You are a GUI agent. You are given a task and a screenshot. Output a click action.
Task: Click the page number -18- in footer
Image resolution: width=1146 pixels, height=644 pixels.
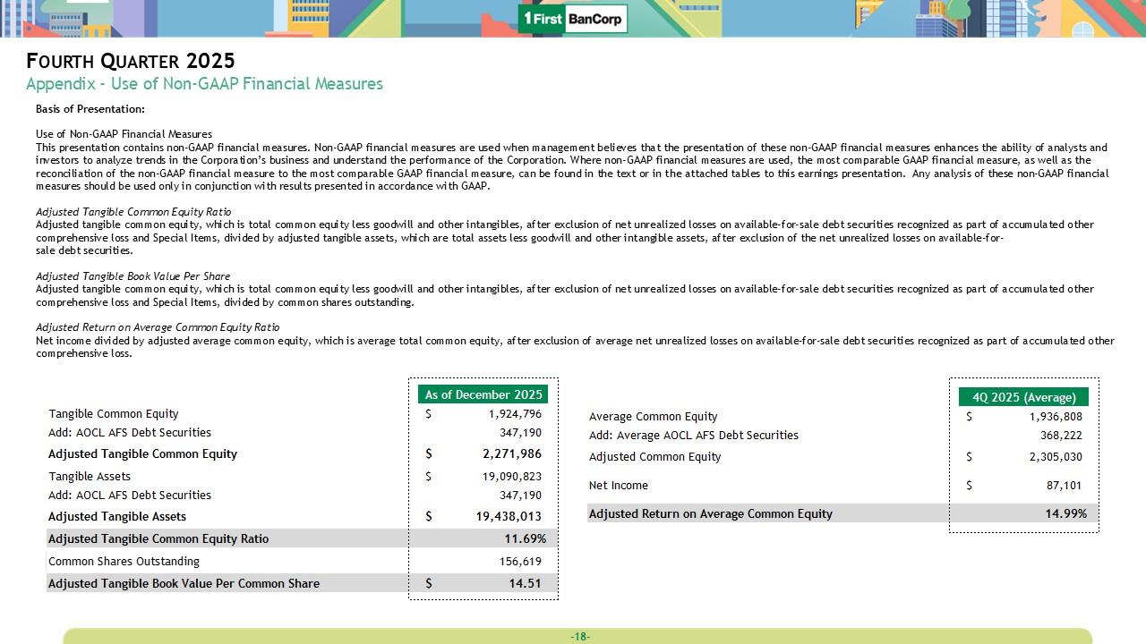(x=579, y=637)
